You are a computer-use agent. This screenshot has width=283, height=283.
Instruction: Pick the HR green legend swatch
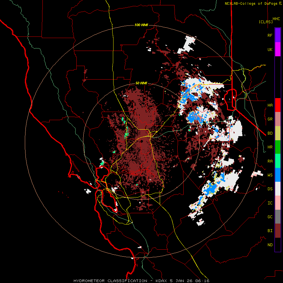point(278,147)
